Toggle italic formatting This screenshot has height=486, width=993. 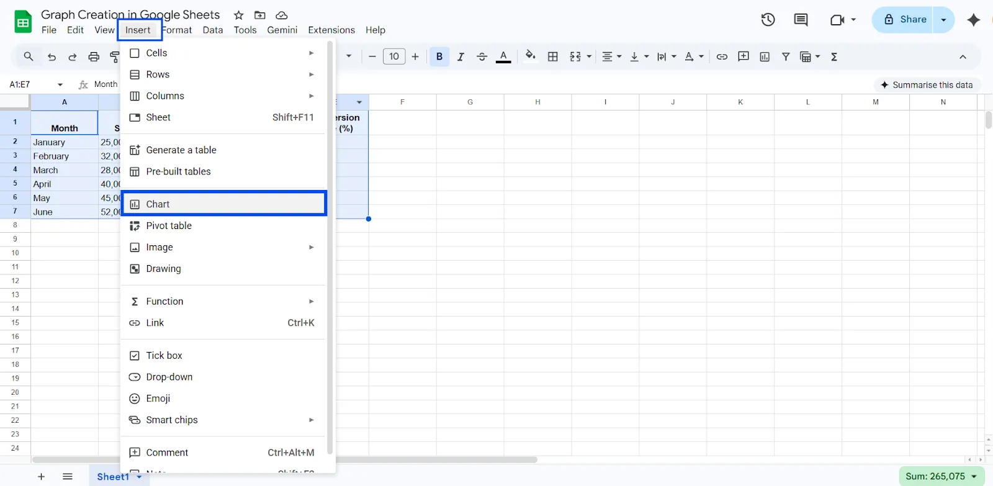click(x=461, y=56)
